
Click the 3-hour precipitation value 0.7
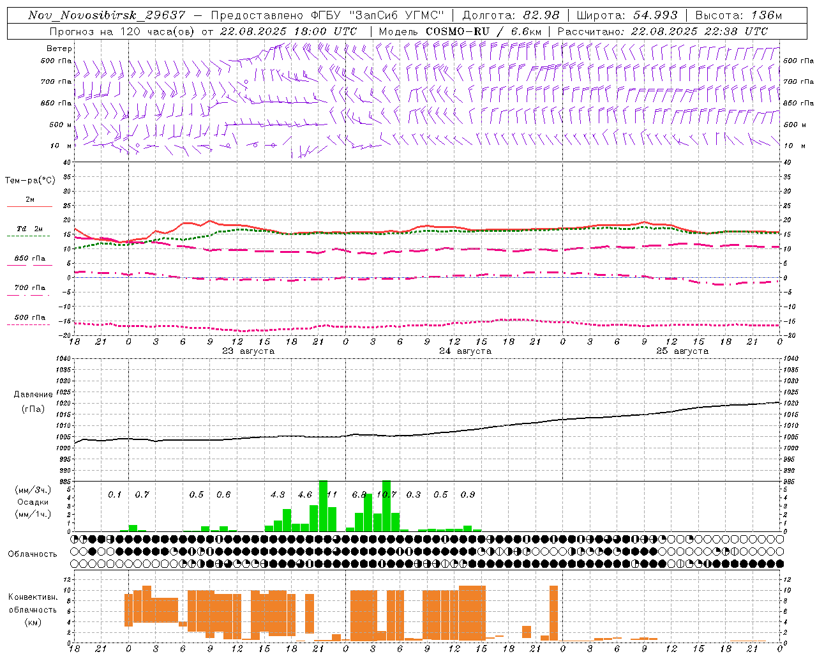click(x=142, y=494)
